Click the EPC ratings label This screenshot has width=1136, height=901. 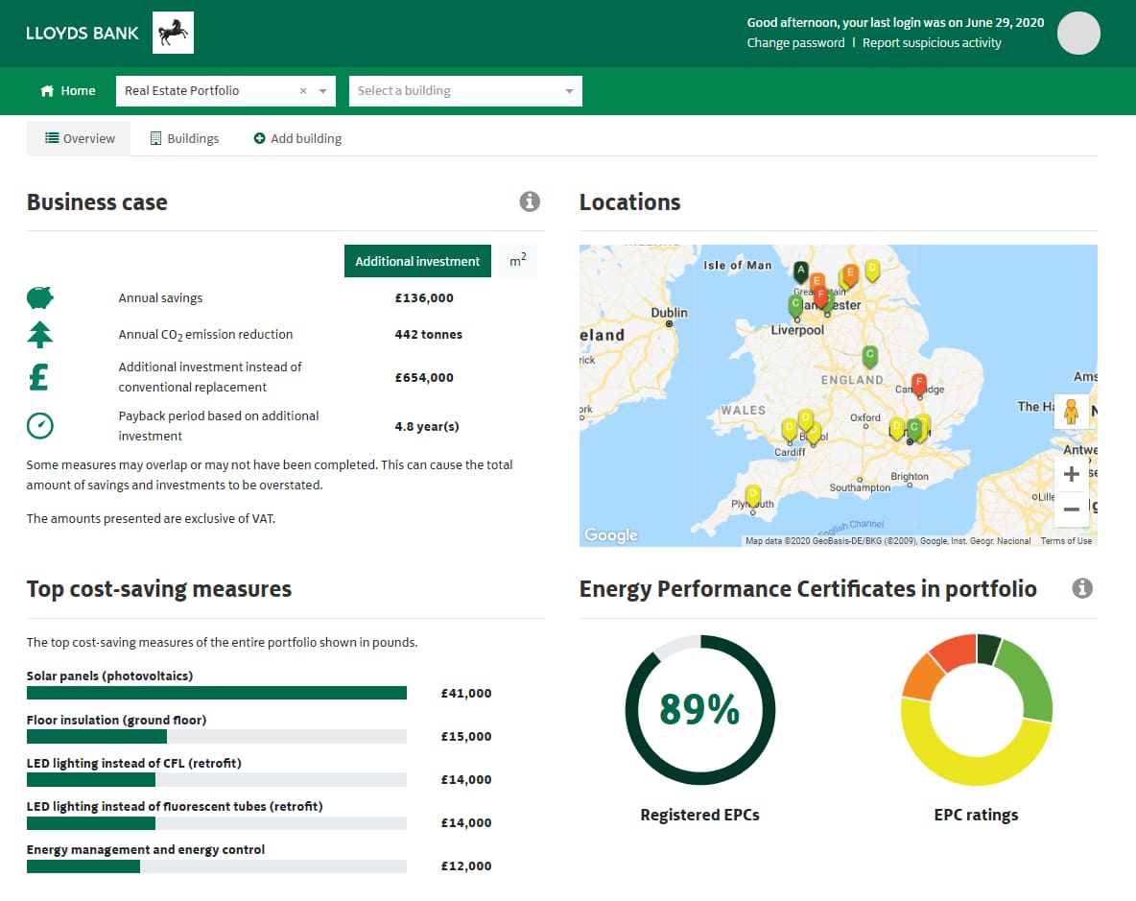click(976, 815)
